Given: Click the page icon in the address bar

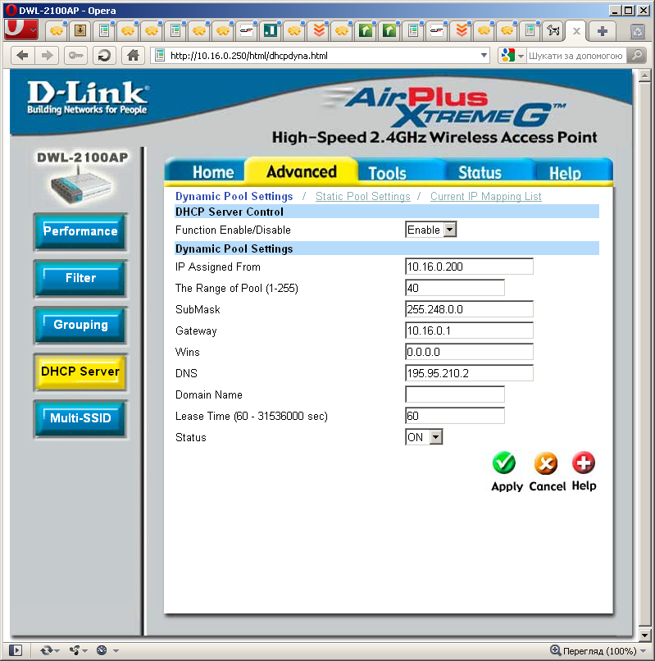Looking at the screenshot, I should (160, 55).
